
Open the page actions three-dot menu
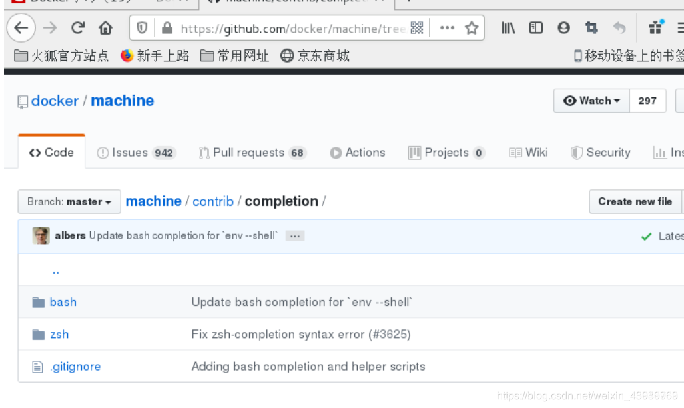[447, 28]
